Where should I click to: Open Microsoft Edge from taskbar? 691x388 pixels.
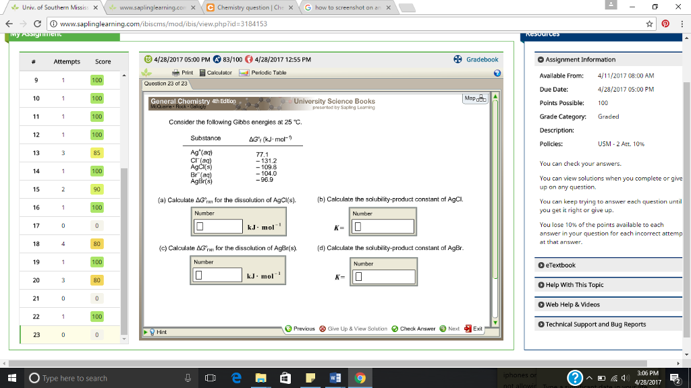(236, 378)
